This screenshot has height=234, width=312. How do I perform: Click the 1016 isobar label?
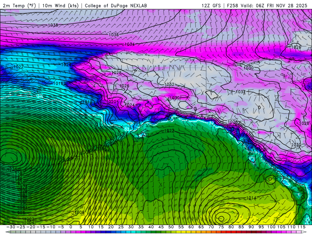coord(58,83)
